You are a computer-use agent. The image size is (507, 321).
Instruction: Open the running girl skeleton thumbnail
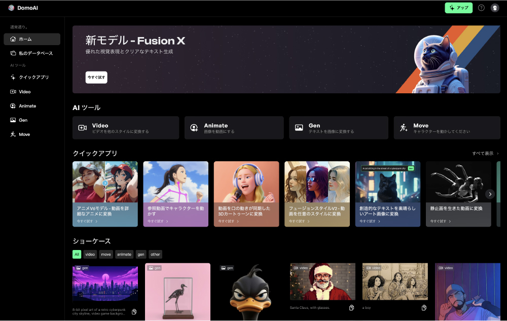176,182
